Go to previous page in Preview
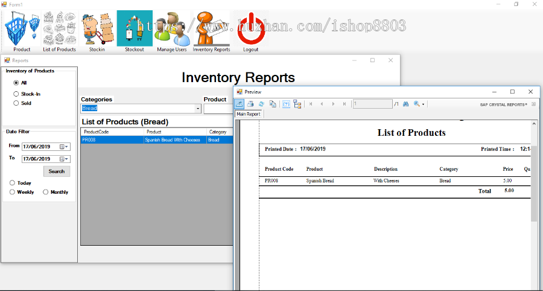 coord(322,104)
